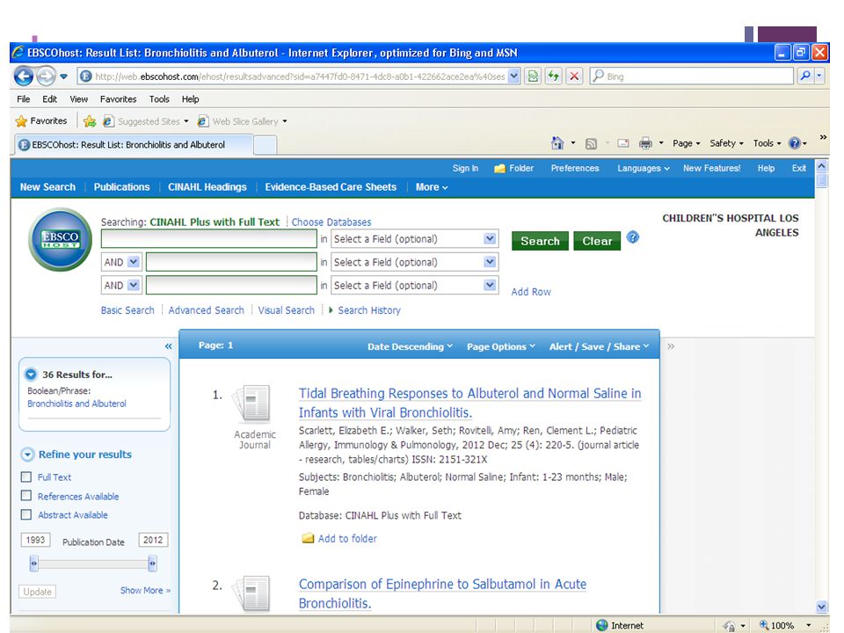The image size is (844, 633).
Task: Click the Internet zone globe icon
Action: pyautogui.click(x=602, y=625)
